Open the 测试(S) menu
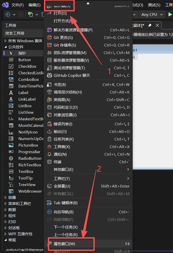The image size is (173, 253). (x=154, y=5)
